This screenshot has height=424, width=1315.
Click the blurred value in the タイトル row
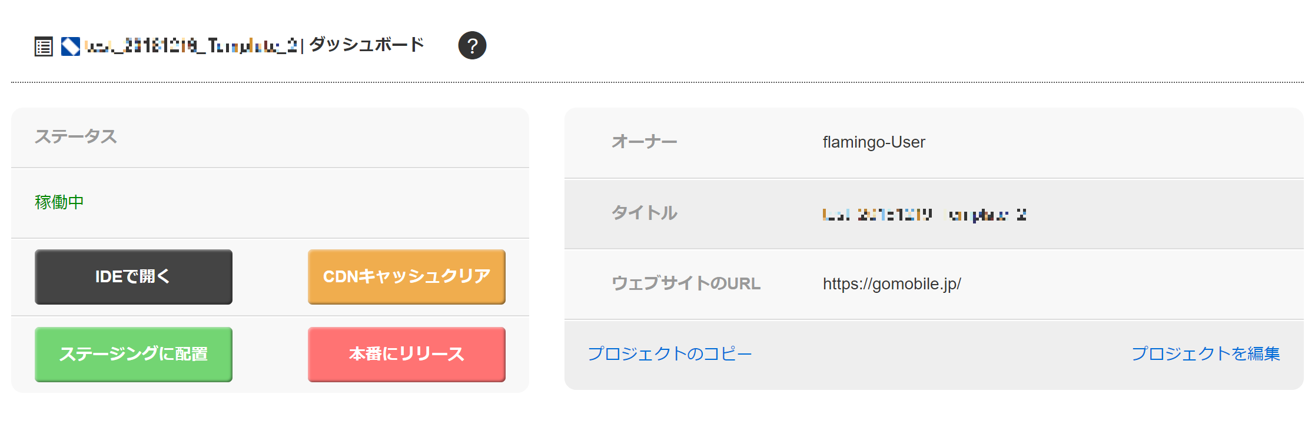[924, 215]
